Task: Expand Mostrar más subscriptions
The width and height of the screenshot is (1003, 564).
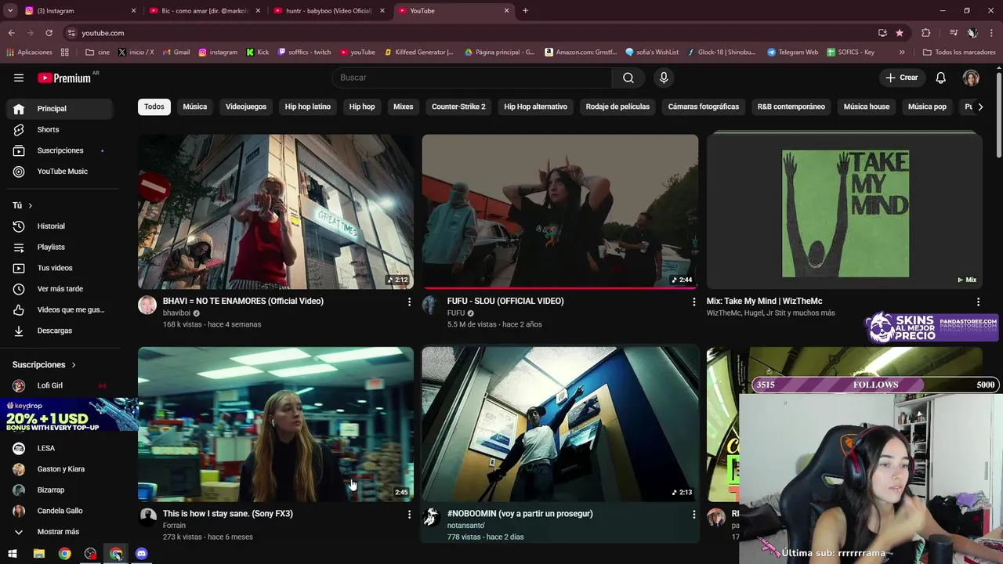Action: click(x=60, y=532)
